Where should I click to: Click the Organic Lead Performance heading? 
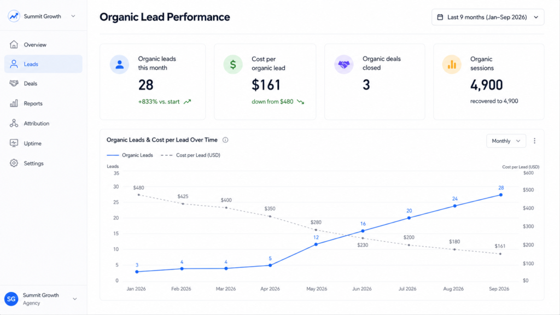click(x=165, y=17)
